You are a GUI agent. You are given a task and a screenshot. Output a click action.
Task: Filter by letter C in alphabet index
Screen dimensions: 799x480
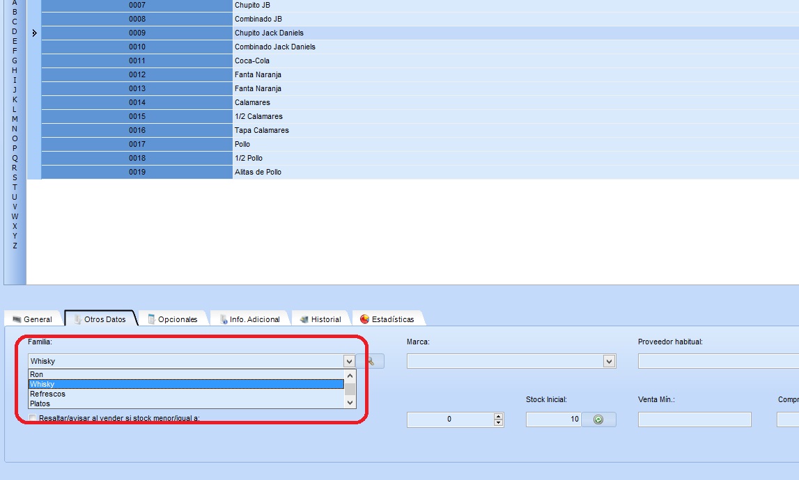click(x=15, y=22)
